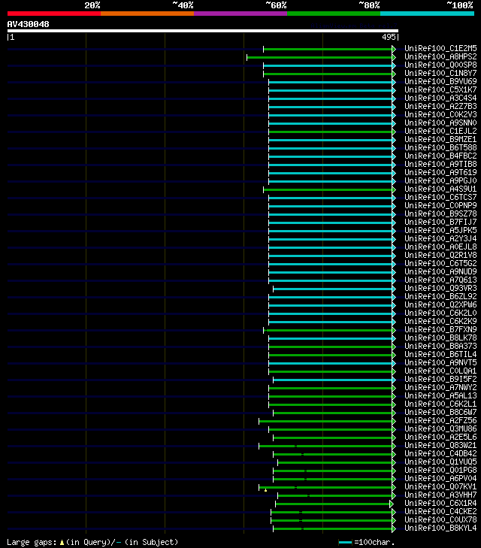
Task: Open hit UniRef100_A5JPK5
Action: [x=440, y=230]
